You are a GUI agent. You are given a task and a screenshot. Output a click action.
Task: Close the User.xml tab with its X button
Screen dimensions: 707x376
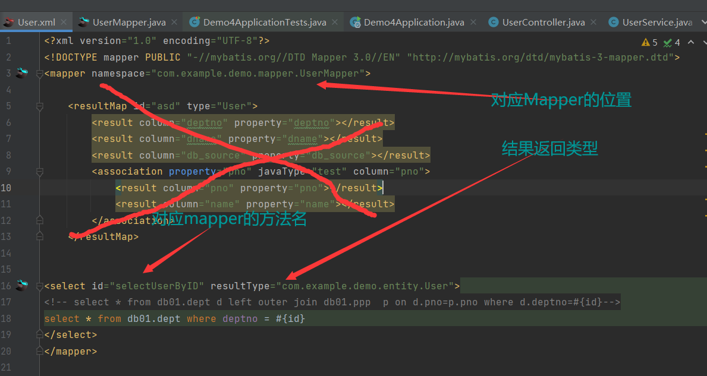63,21
